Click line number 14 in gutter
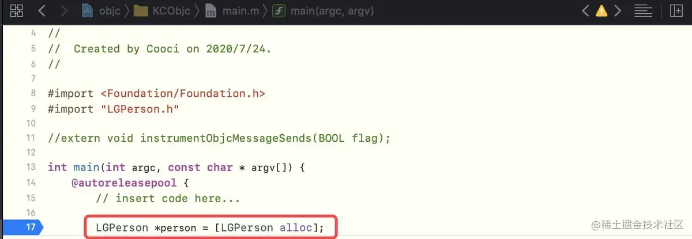 pos(31,183)
